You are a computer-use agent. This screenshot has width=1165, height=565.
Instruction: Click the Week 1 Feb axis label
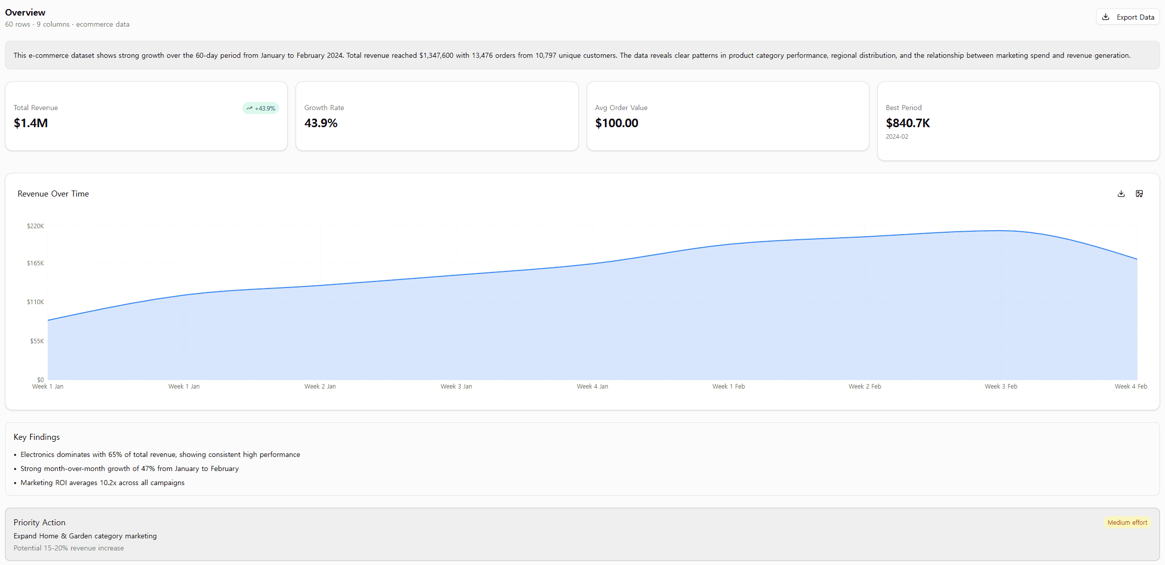[x=729, y=386]
